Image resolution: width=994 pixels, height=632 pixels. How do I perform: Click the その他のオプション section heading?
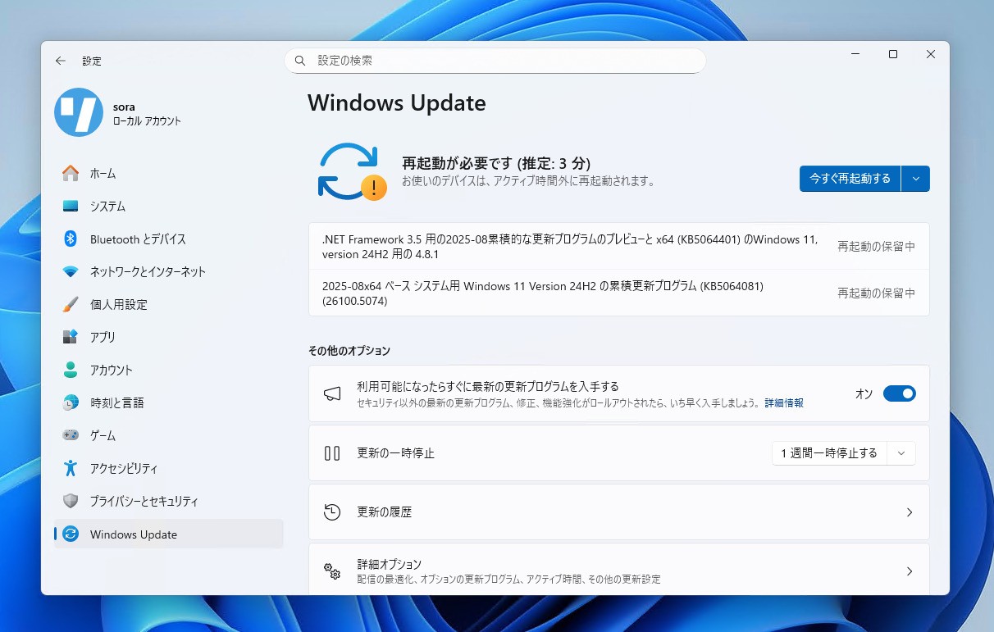pos(349,351)
